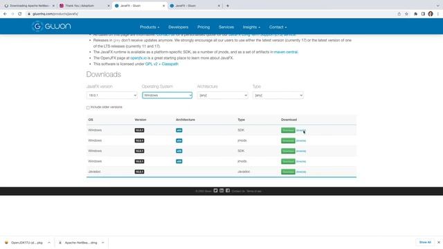Download the second Windows jmods row
443x249 pixels.
click(288, 161)
